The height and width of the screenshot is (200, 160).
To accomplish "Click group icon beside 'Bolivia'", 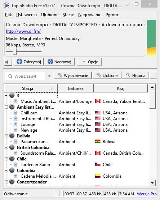I will [x=12, y=136].
